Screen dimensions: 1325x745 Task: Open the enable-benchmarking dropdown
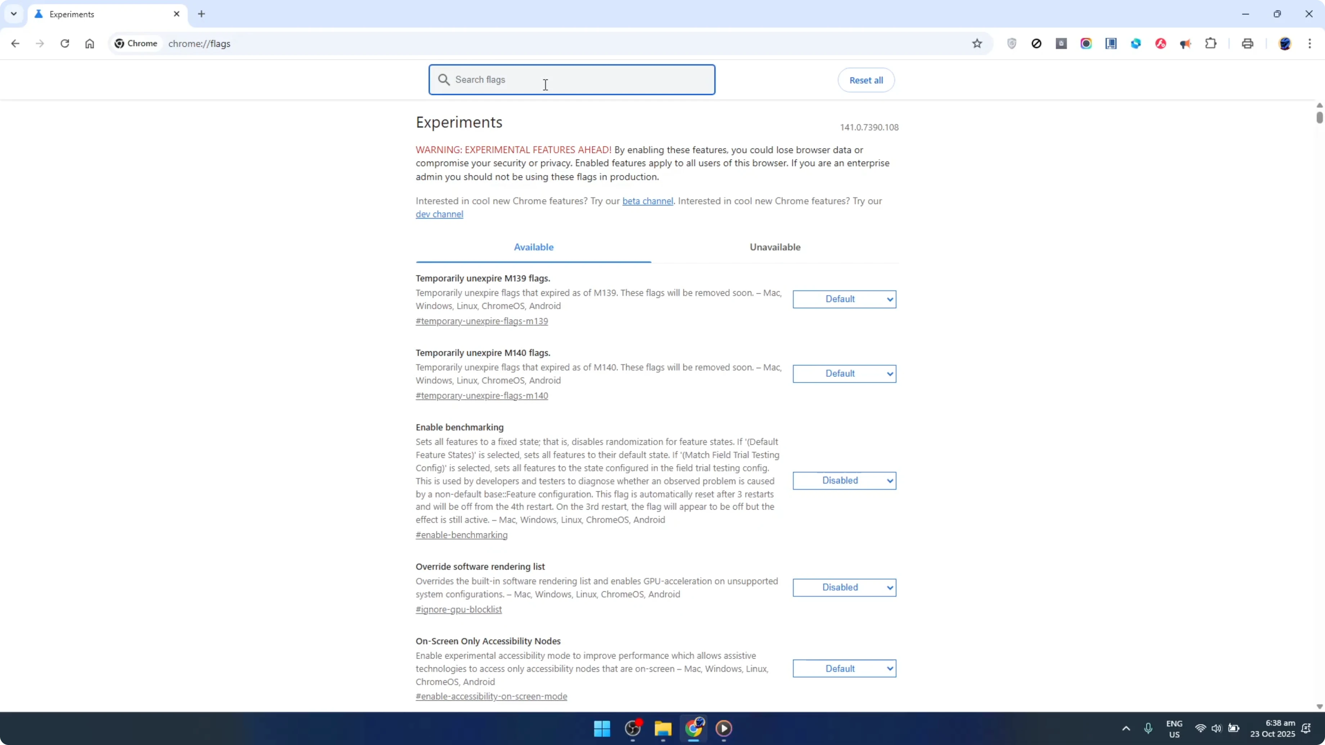845,480
